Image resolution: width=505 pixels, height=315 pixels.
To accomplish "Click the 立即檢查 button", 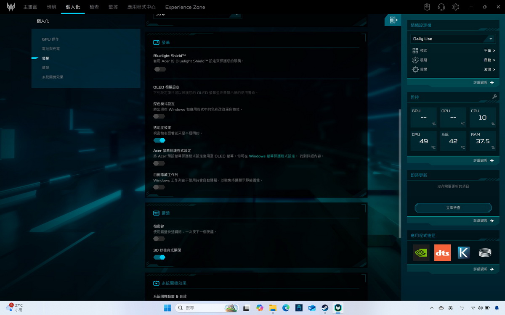I will (453, 207).
